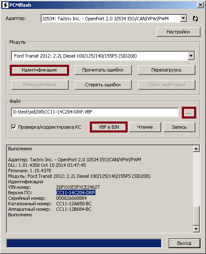Click the log scrollbar down arrow
The height and width of the screenshot is (254, 206).
click(x=196, y=229)
